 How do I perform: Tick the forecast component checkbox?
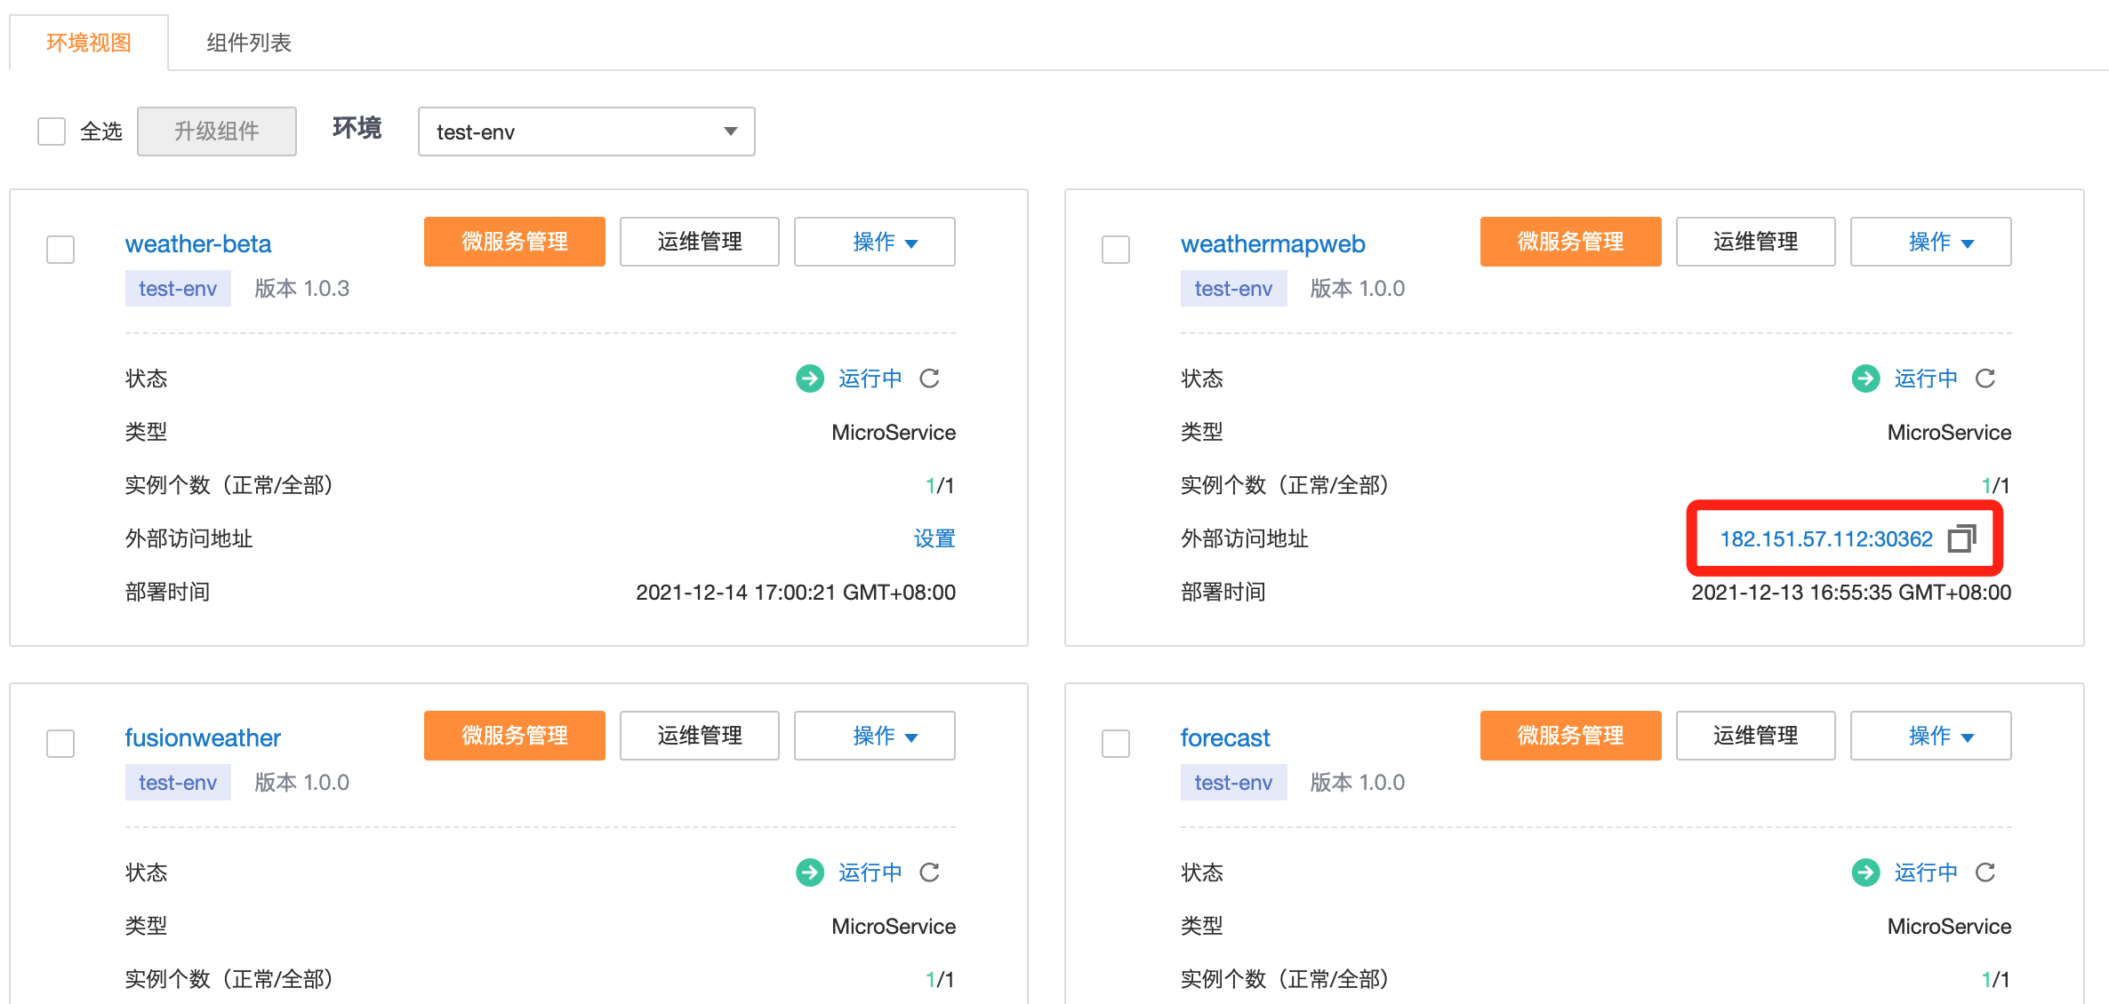pos(1116,743)
